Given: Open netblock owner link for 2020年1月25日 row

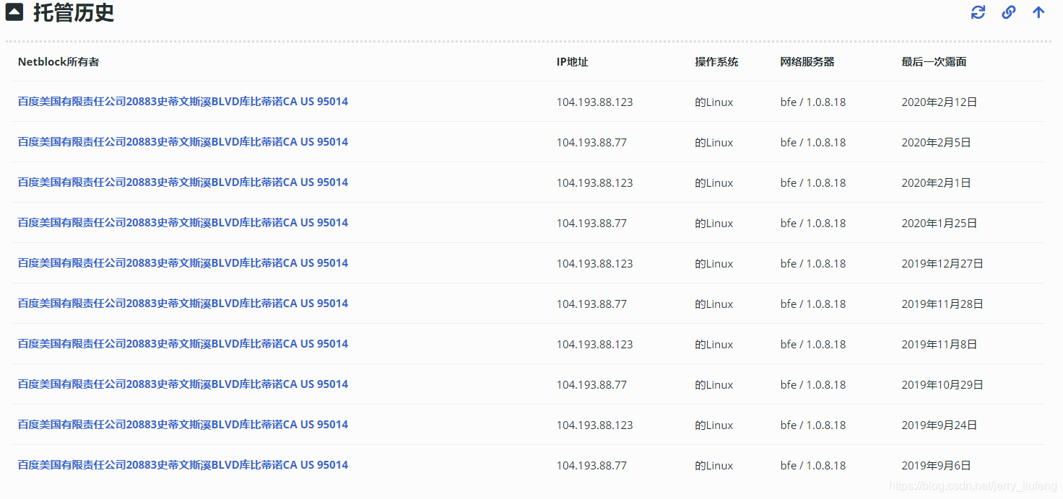Looking at the screenshot, I should click(x=183, y=223).
